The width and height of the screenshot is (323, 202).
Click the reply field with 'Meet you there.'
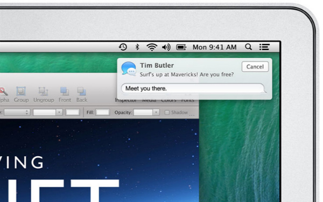point(193,88)
